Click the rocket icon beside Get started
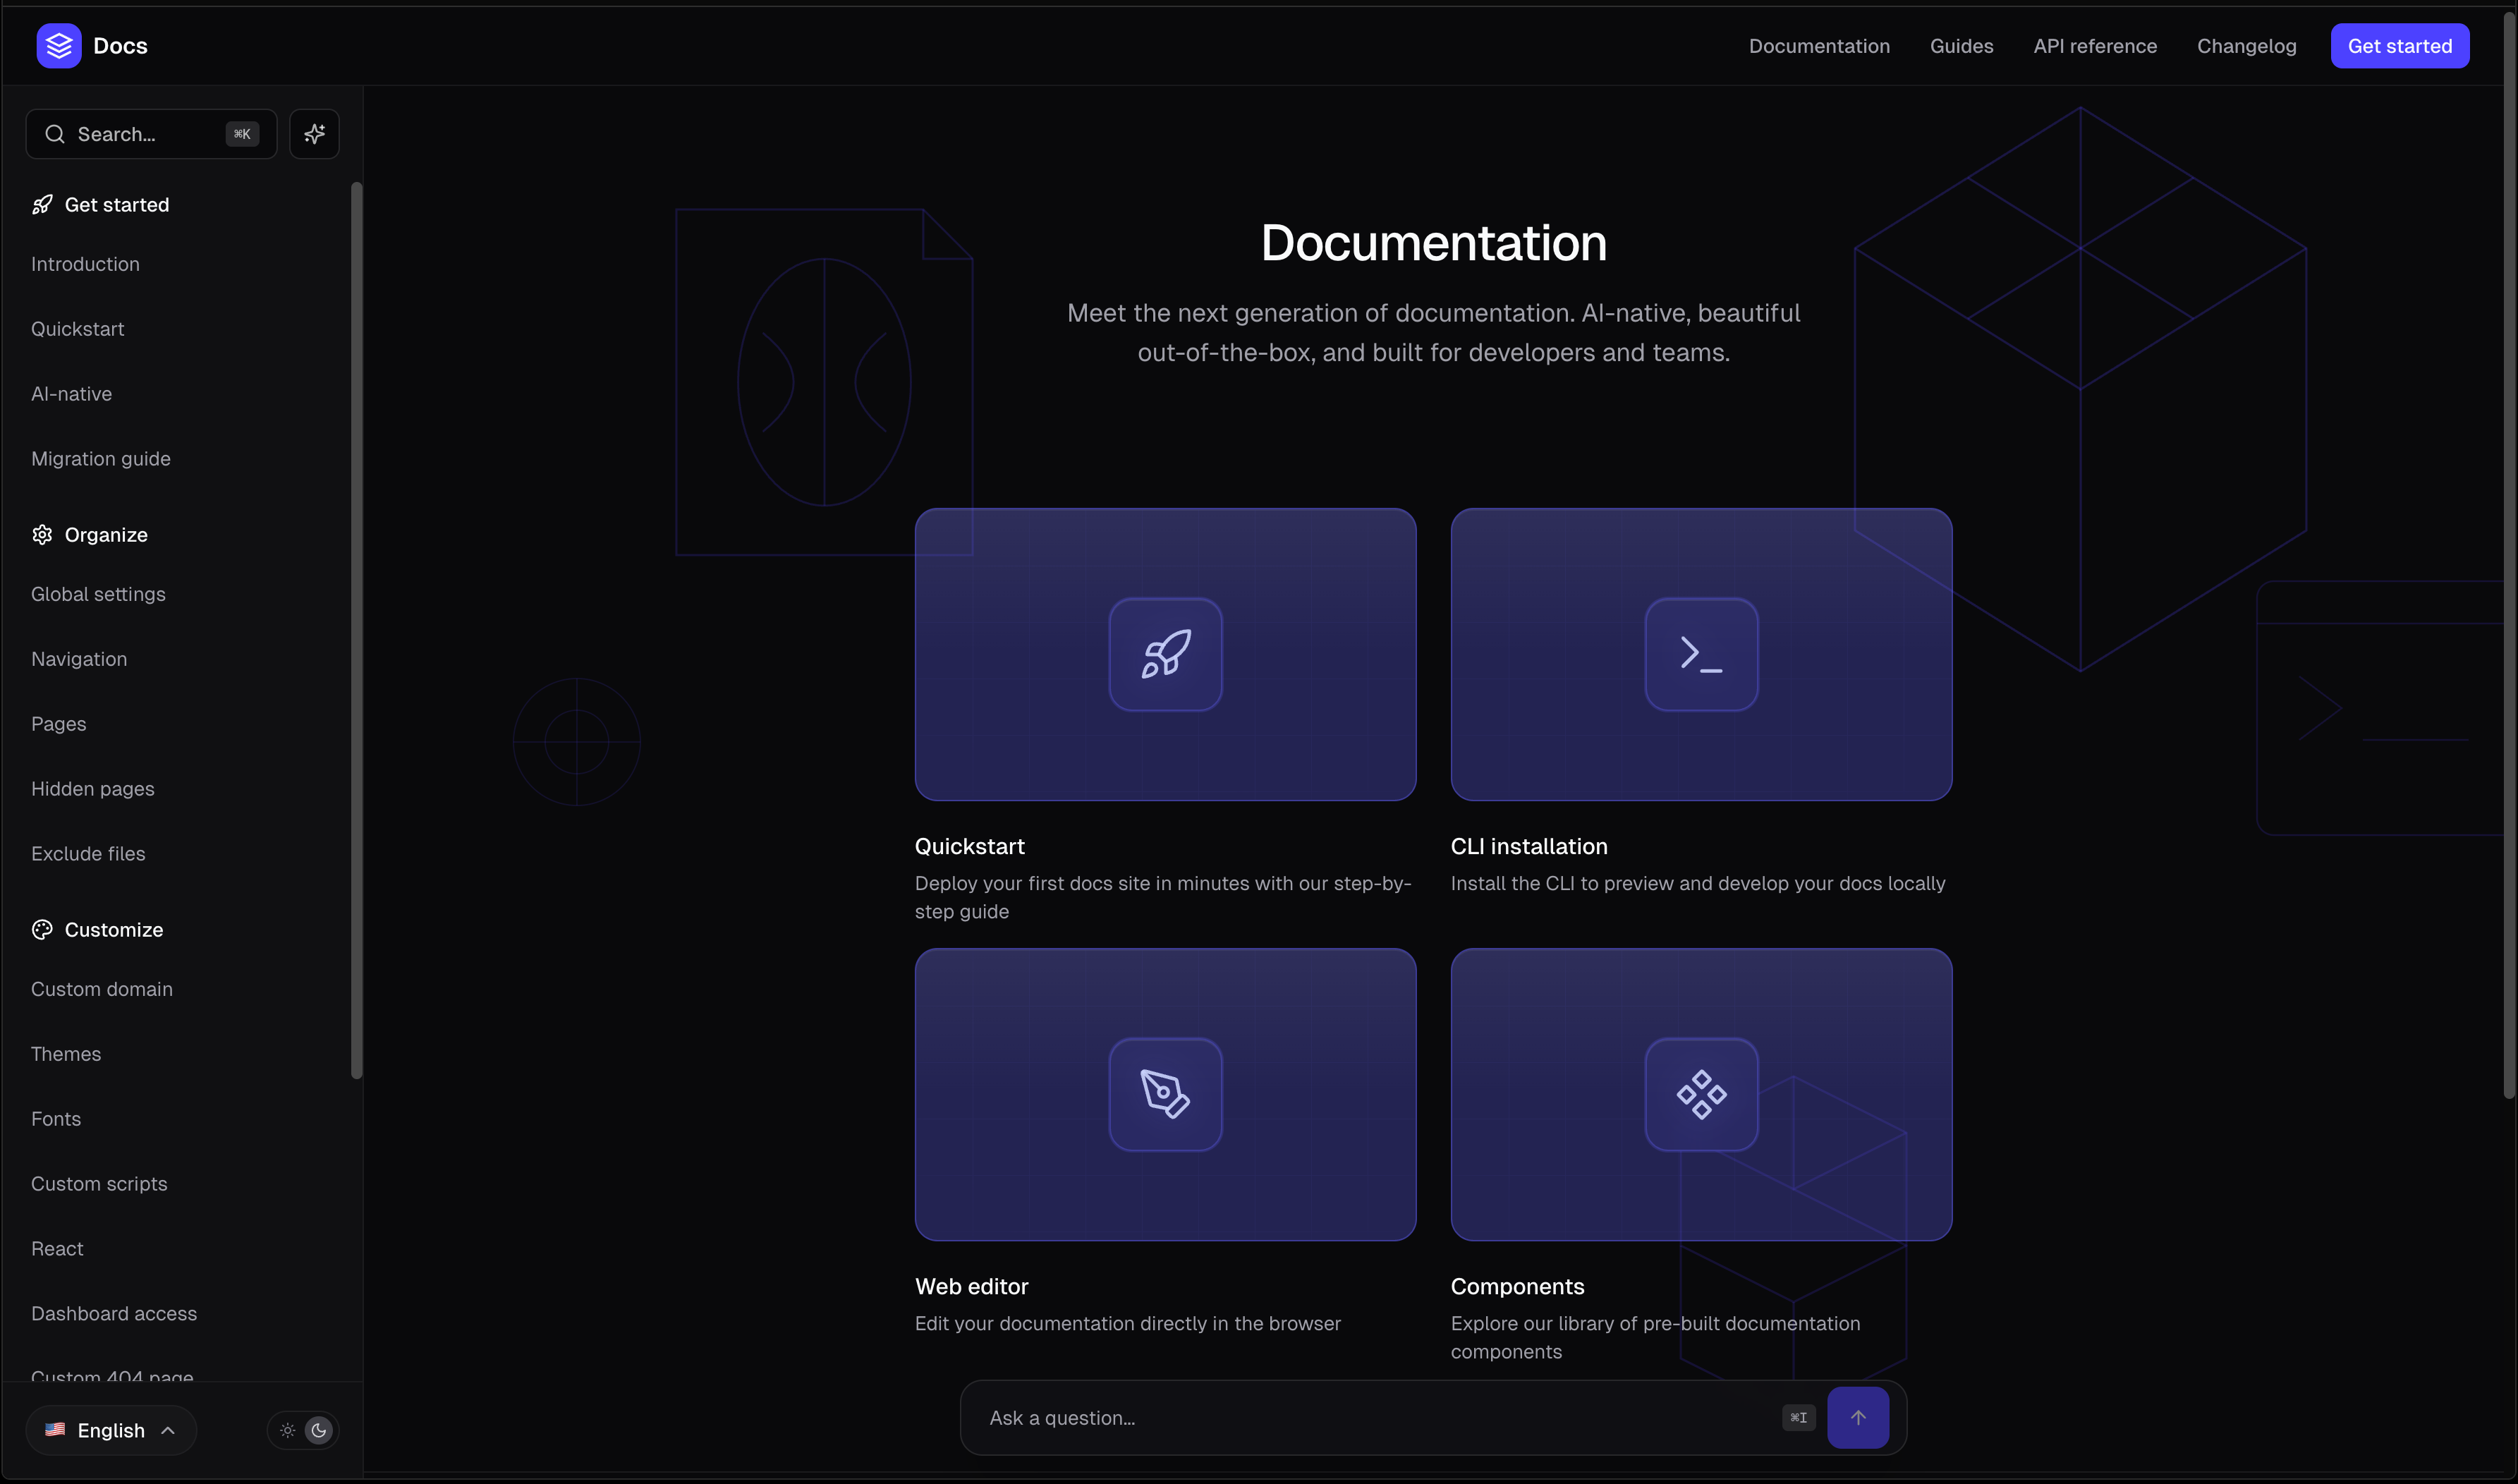This screenshot has width=2518, height=1484. coord(42,205)
